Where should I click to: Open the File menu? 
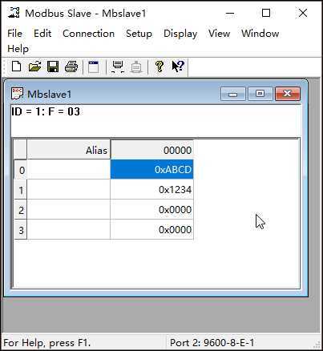click(14, 34)
